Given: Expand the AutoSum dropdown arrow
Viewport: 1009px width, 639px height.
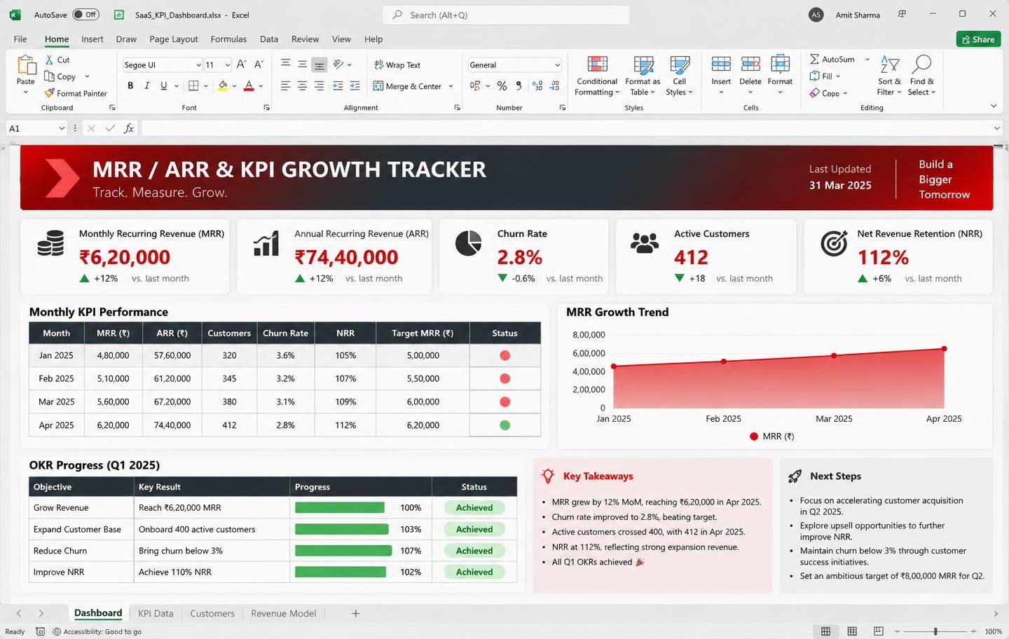Looking at the screenshot, I should 867,60.
